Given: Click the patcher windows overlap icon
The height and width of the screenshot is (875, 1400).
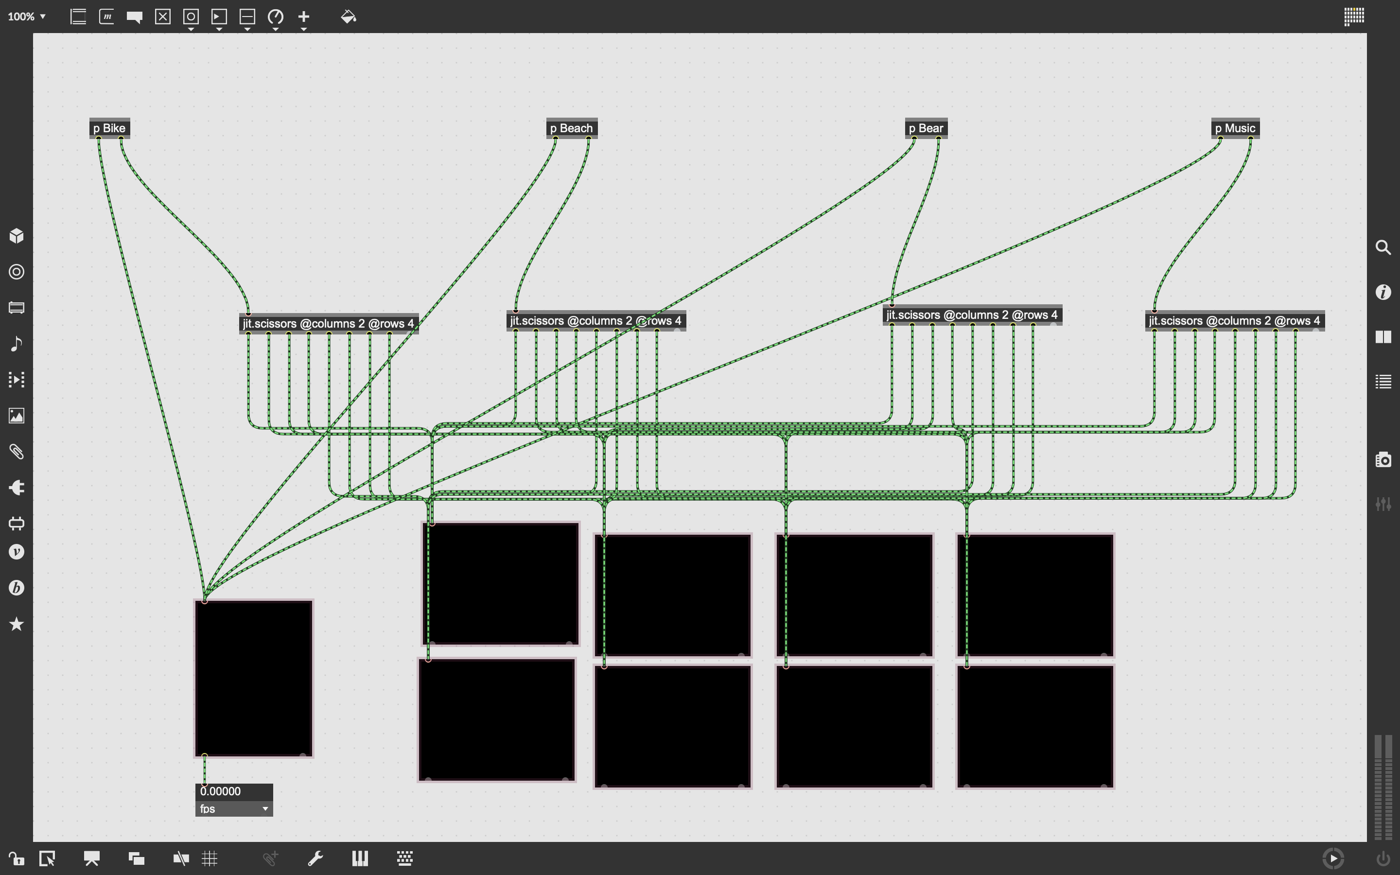Looking at the screenshot, I should pos(137,858).
